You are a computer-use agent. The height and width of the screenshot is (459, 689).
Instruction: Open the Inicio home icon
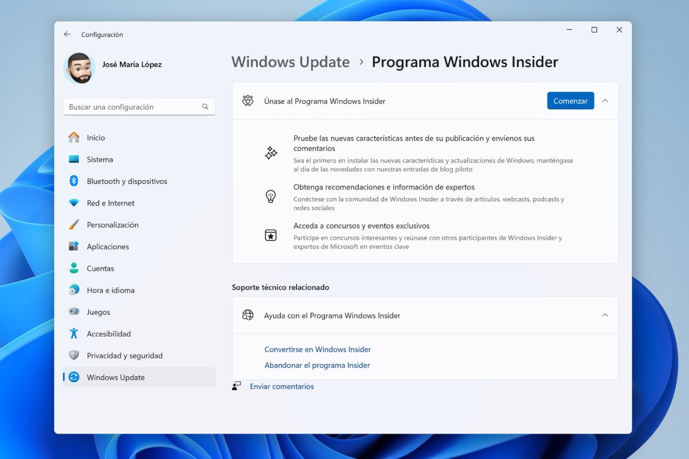pos(74,137)
